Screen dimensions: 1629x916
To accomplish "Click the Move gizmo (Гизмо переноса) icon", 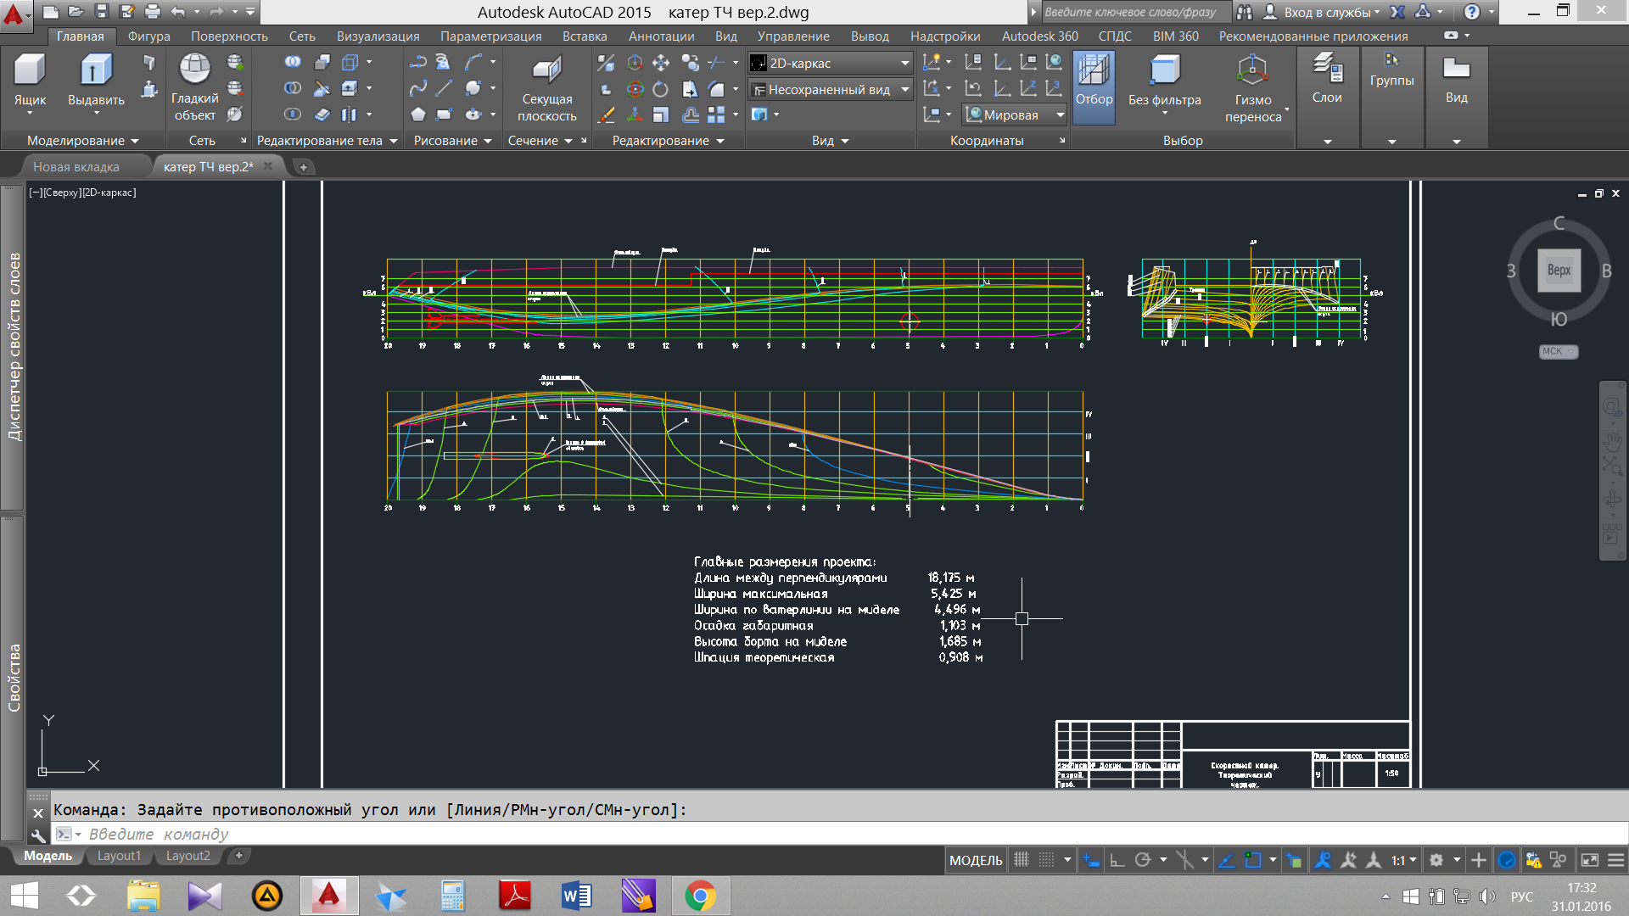I will tap(1252, 70).
